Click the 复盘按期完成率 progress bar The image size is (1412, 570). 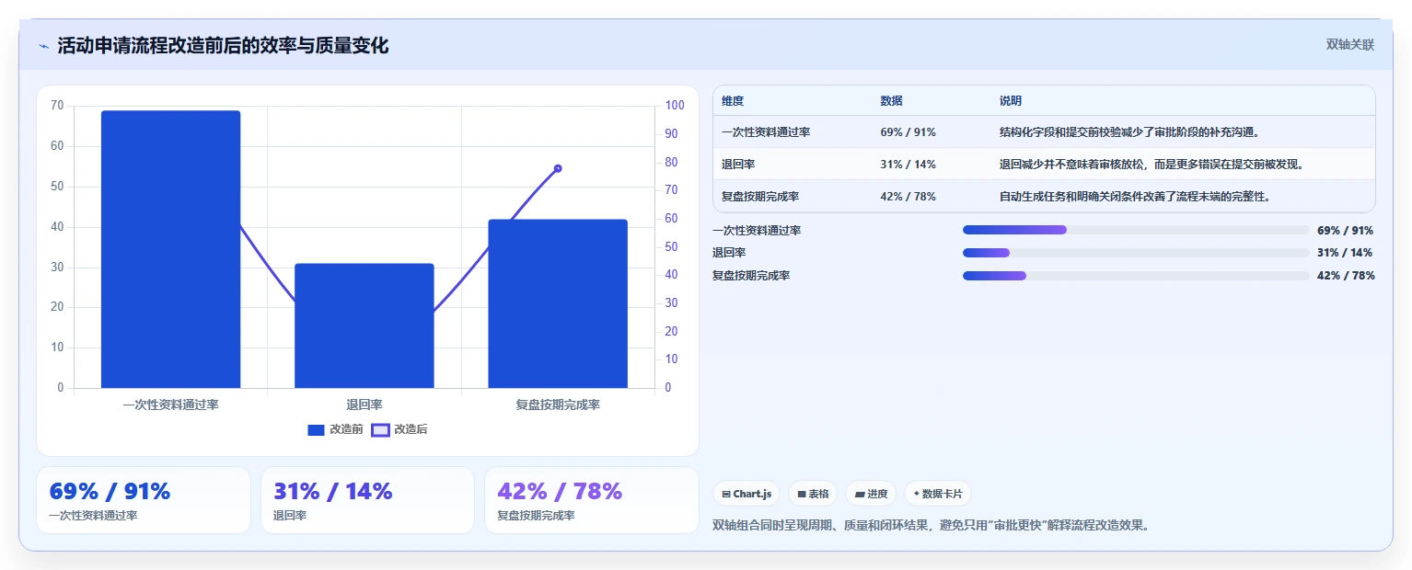click(x=1136, y=276)
